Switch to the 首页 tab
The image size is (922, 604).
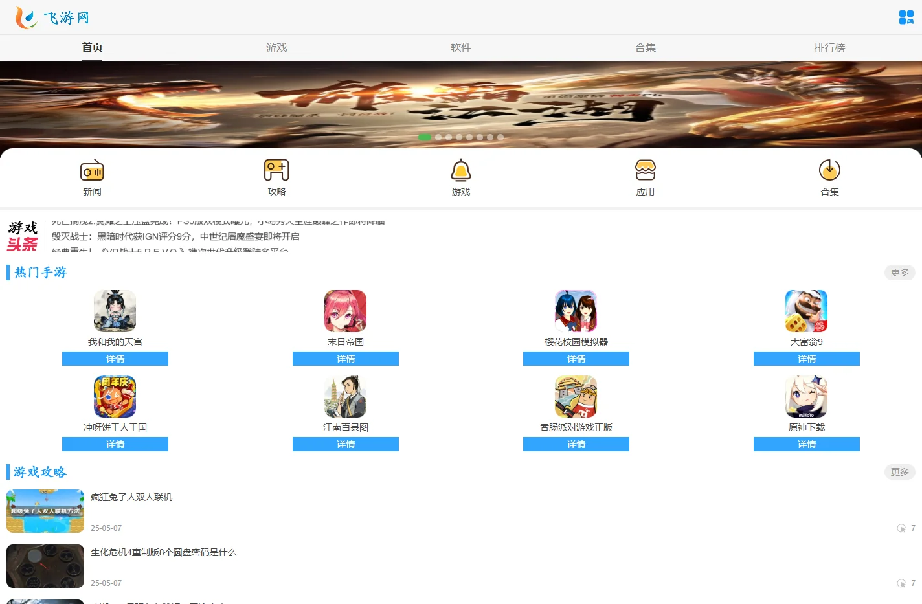92,47
